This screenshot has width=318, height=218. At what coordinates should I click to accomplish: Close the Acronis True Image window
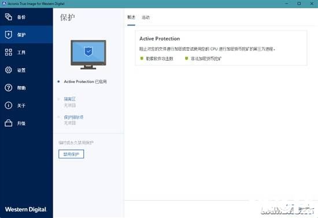[312, 3]
